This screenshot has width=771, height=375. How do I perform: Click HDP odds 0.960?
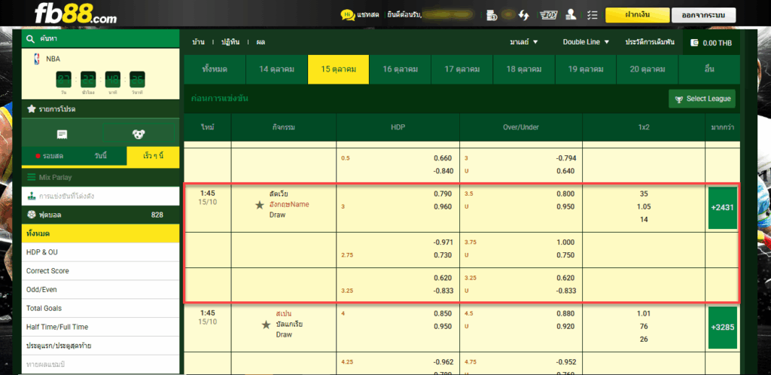pyautogui.click(x=443, y=207)
